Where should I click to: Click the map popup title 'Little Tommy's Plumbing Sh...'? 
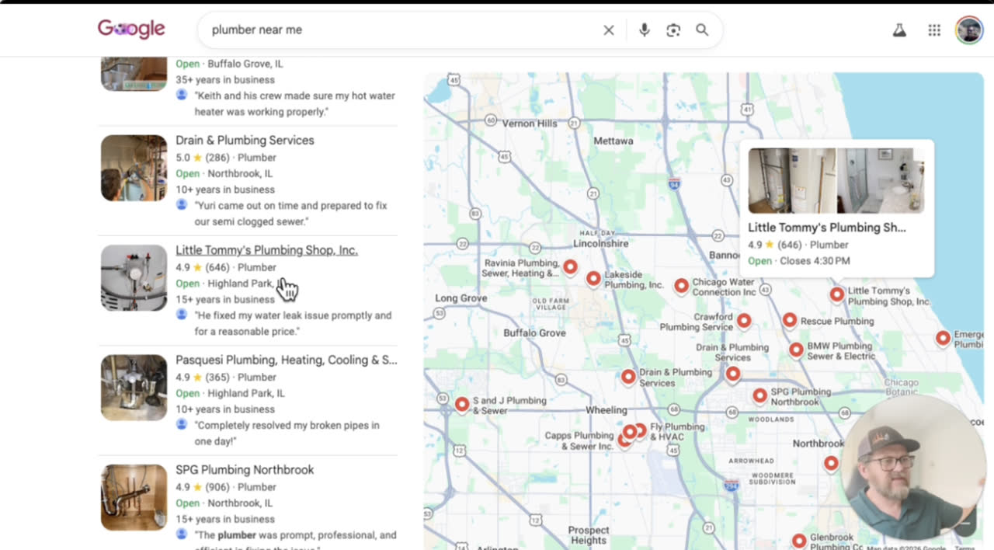pyautogui.click(x=826, y=228)
